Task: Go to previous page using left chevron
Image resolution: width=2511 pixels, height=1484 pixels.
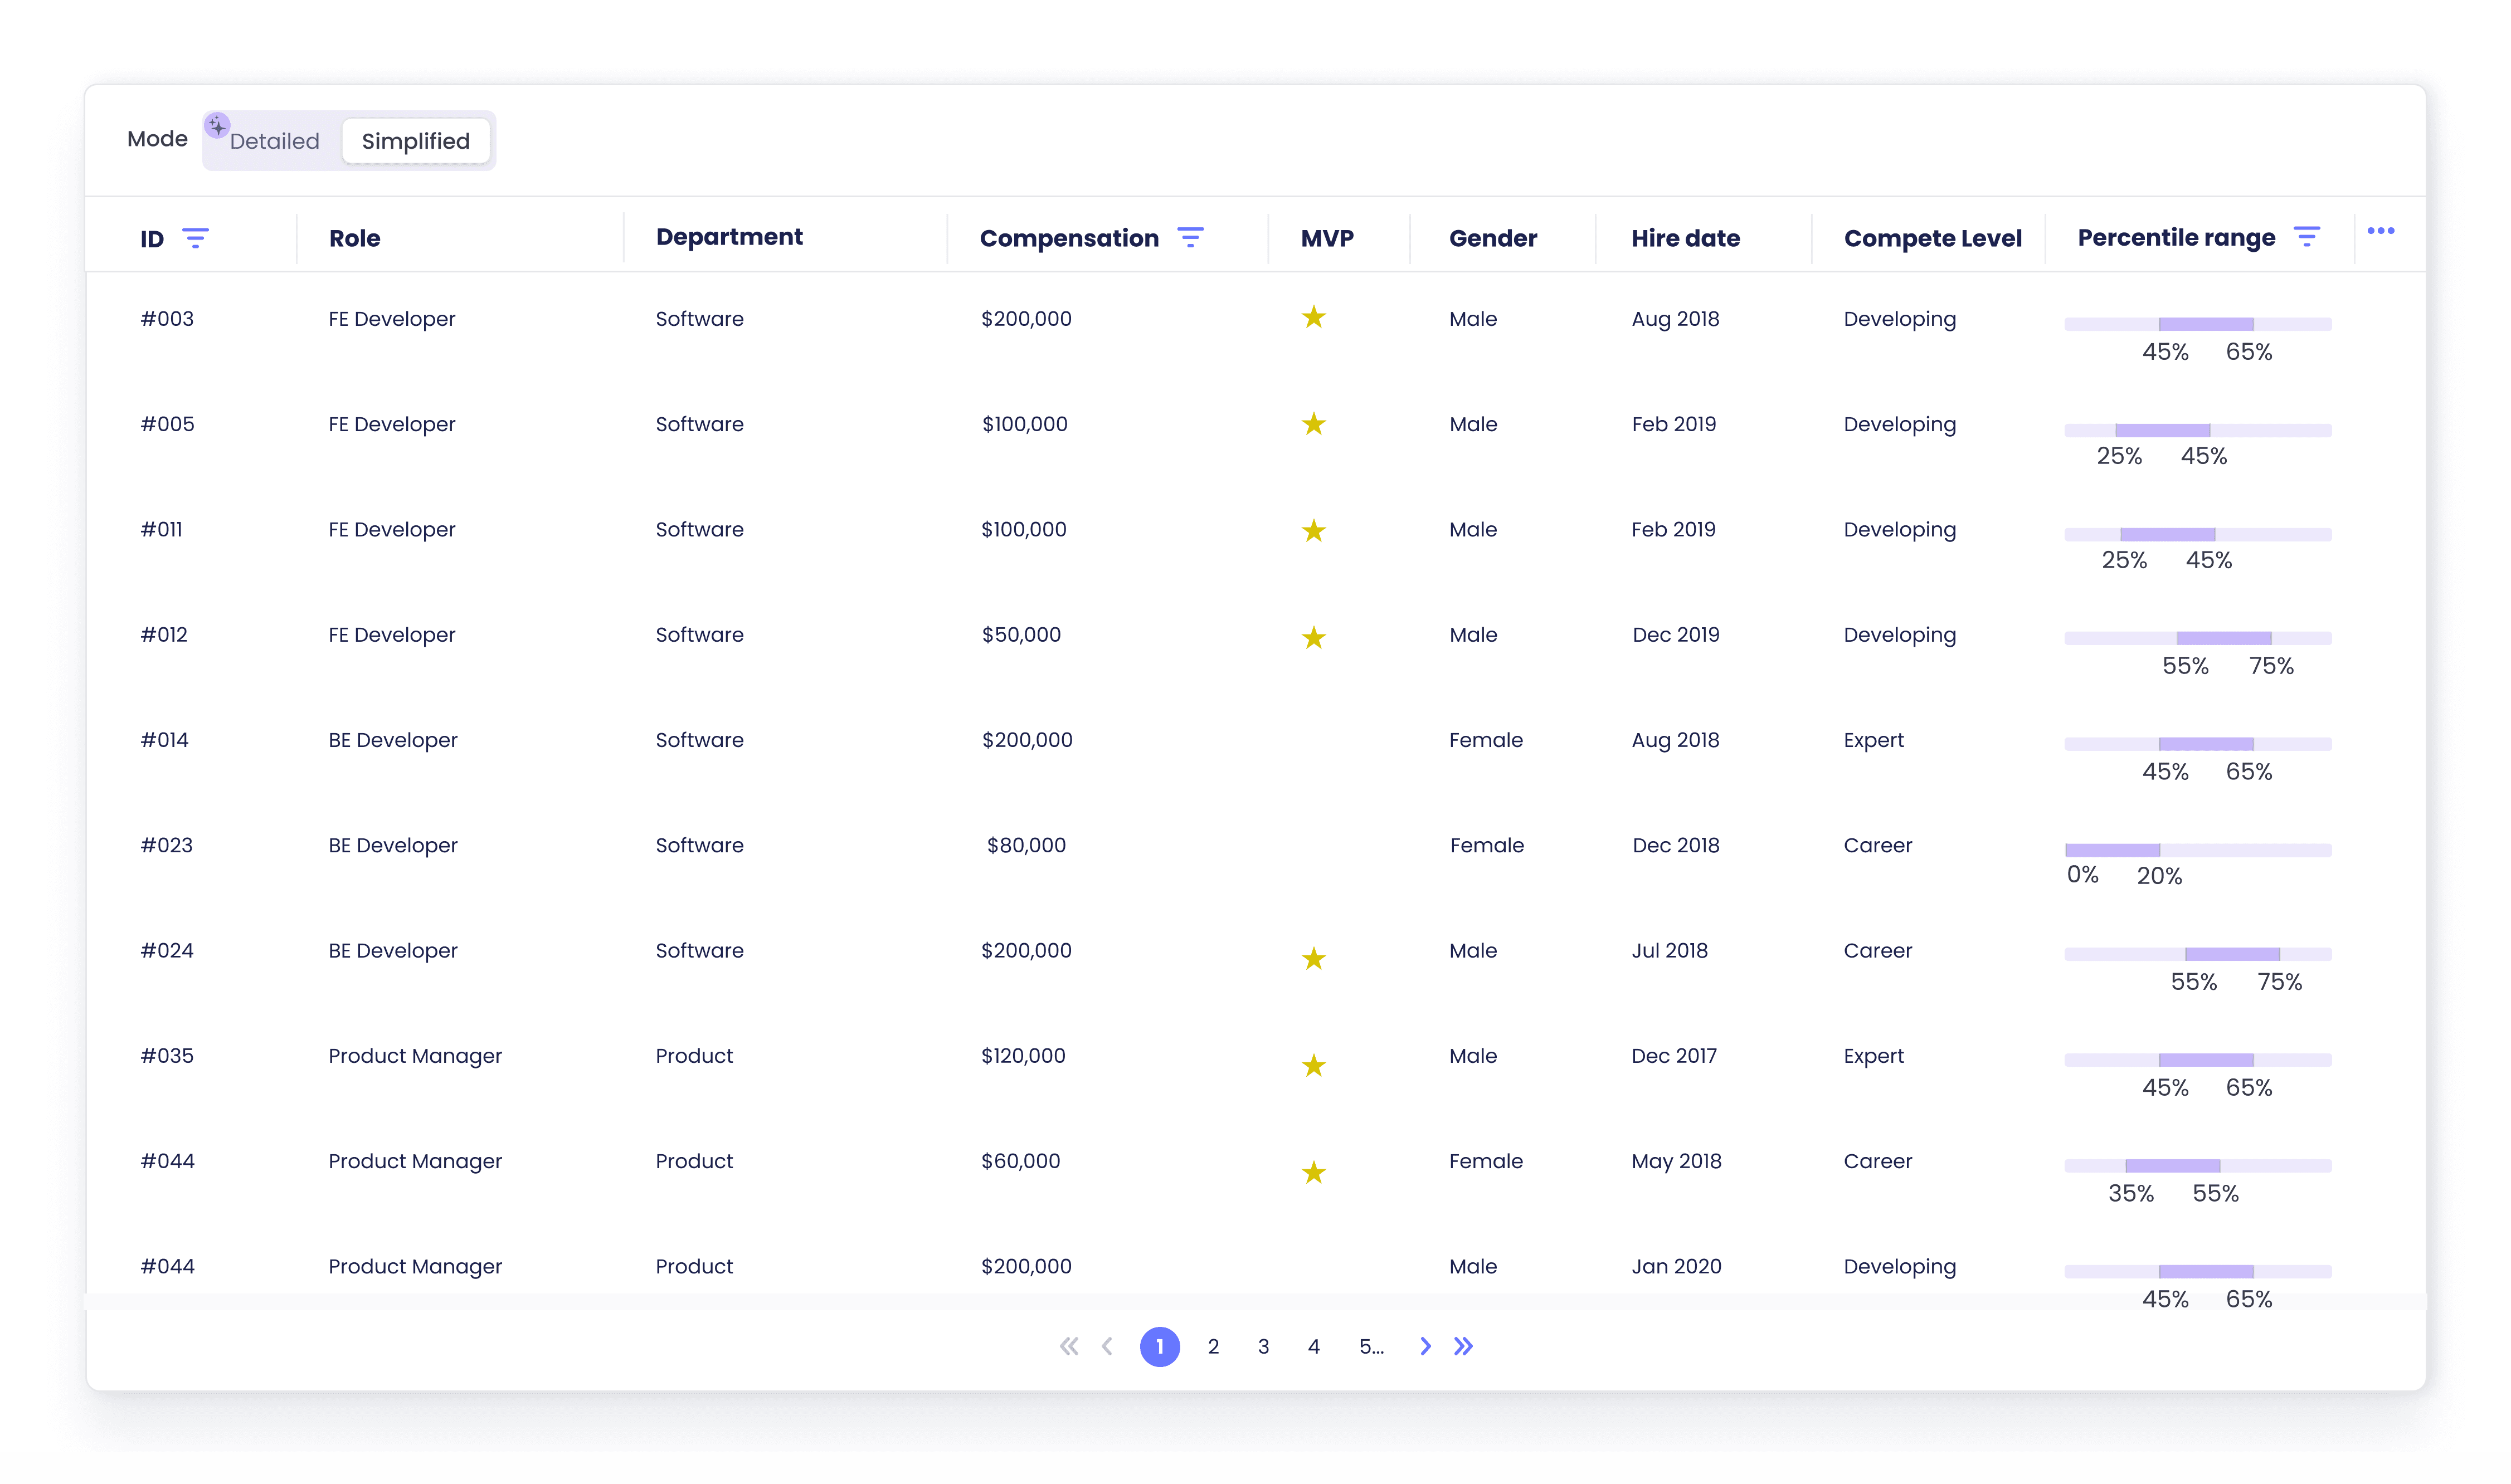Action: click(1107, 1346)
